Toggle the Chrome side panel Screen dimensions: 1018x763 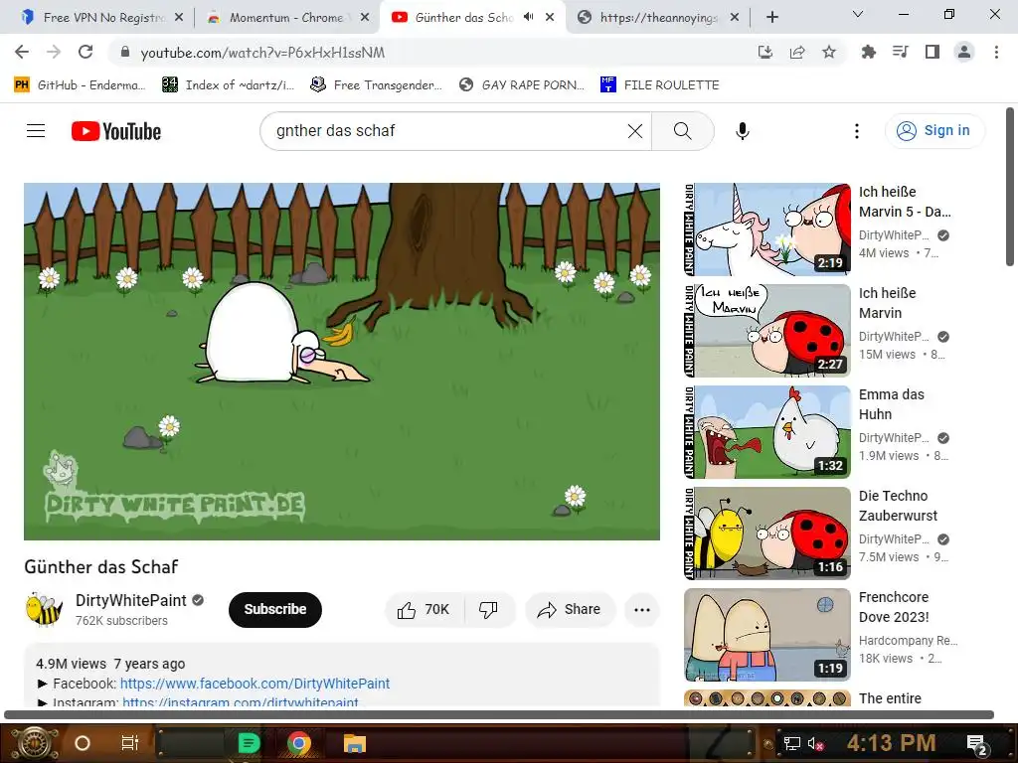tap(933, 52)
